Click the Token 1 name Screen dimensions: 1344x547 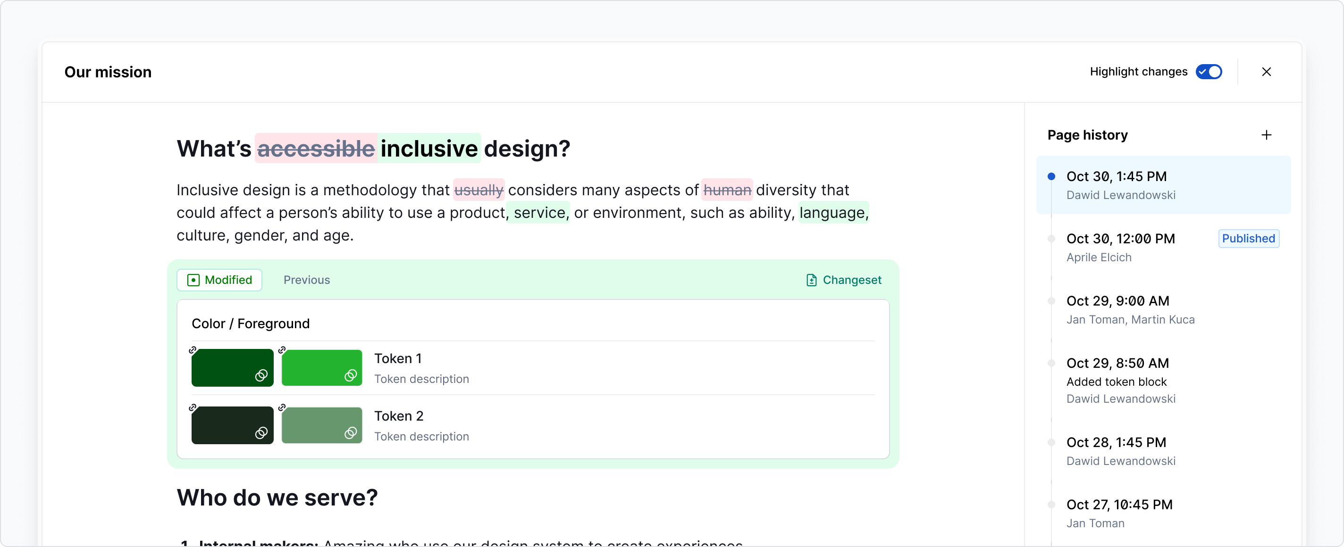tap(398, 359)
